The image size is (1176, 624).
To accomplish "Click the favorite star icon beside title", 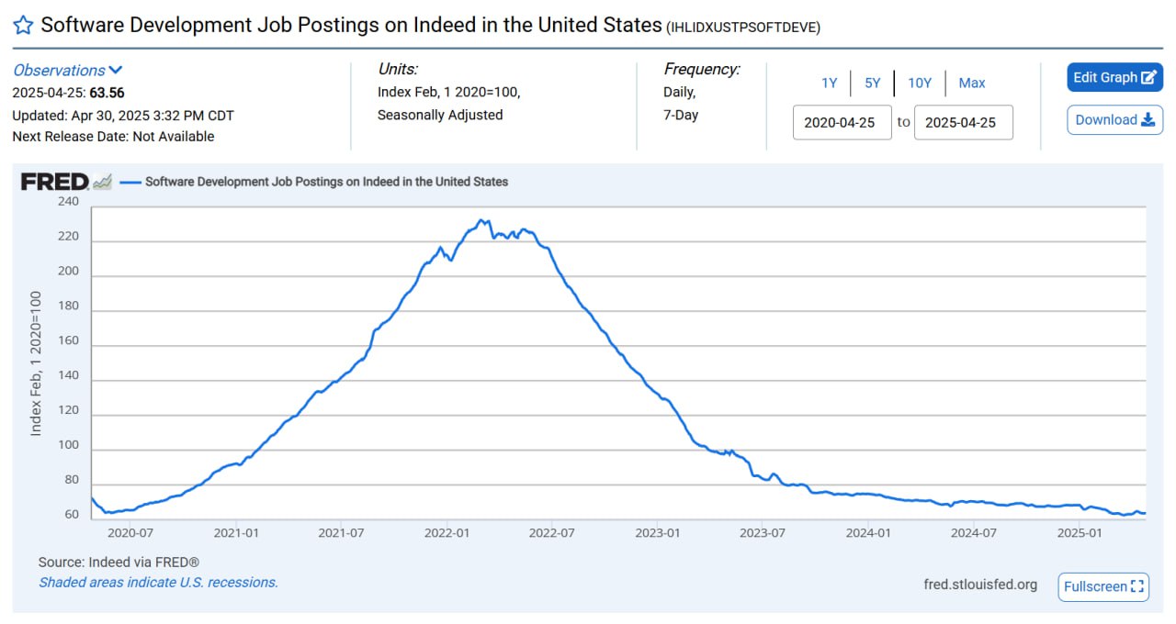I will click(x=23, y=25).
